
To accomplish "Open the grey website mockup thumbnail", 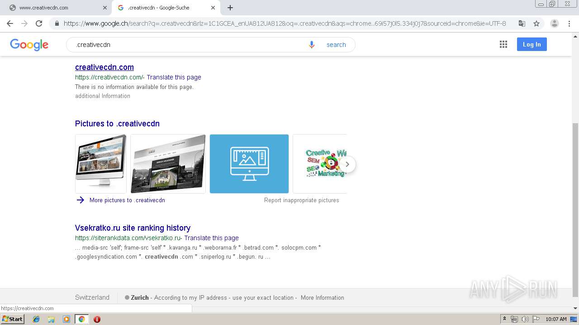I will click(168, 164).
